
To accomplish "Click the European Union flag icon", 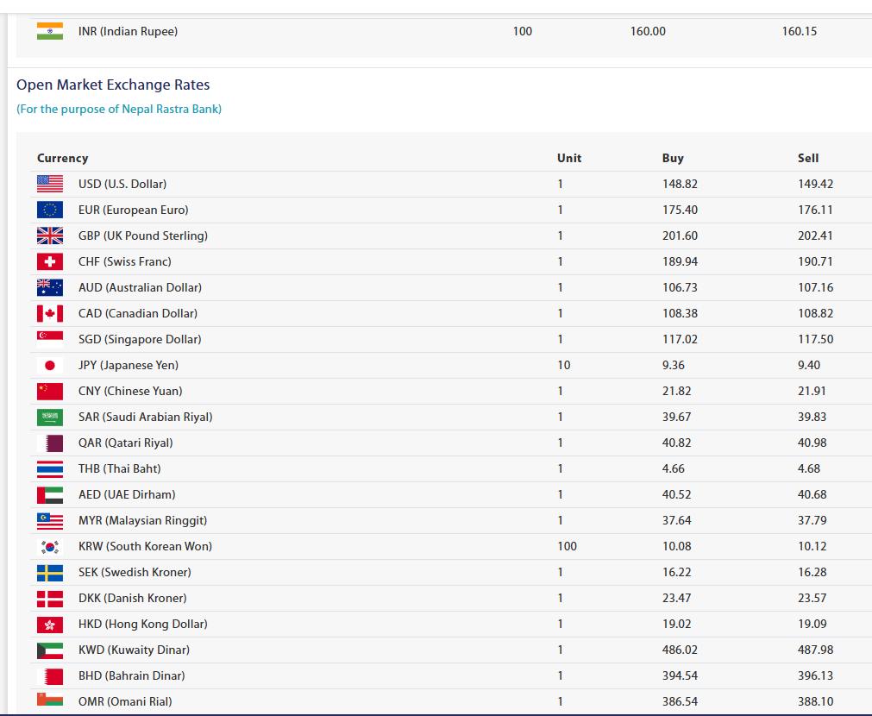I will (x=50, y=210).
